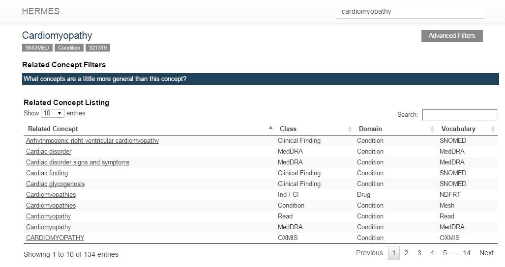Click the SNOMED vocabulary tag
Image resolution: width=505 pixels, height=267 pixels.
coord(37,48)
